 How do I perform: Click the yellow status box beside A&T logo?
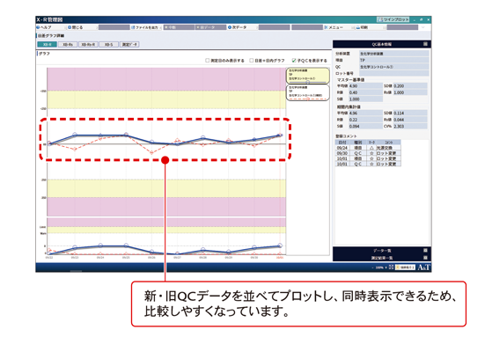click(405, 267)
